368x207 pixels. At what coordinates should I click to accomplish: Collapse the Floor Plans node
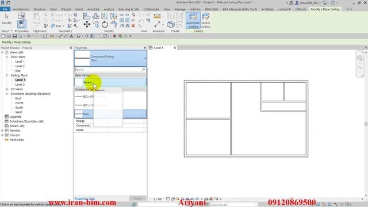coord(7,57)
